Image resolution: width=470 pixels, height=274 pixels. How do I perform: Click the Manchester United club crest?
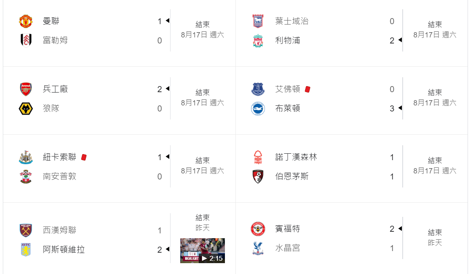point(26,21)
